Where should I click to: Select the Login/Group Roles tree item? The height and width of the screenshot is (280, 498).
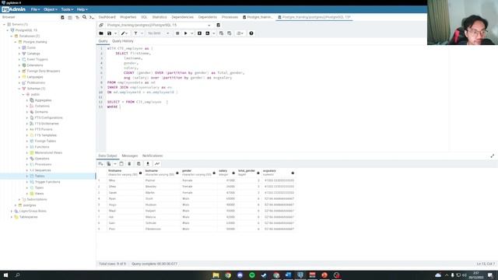click(33, 211)
